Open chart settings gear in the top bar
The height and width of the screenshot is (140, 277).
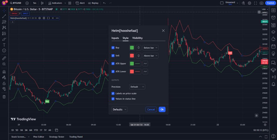point(249,3)
